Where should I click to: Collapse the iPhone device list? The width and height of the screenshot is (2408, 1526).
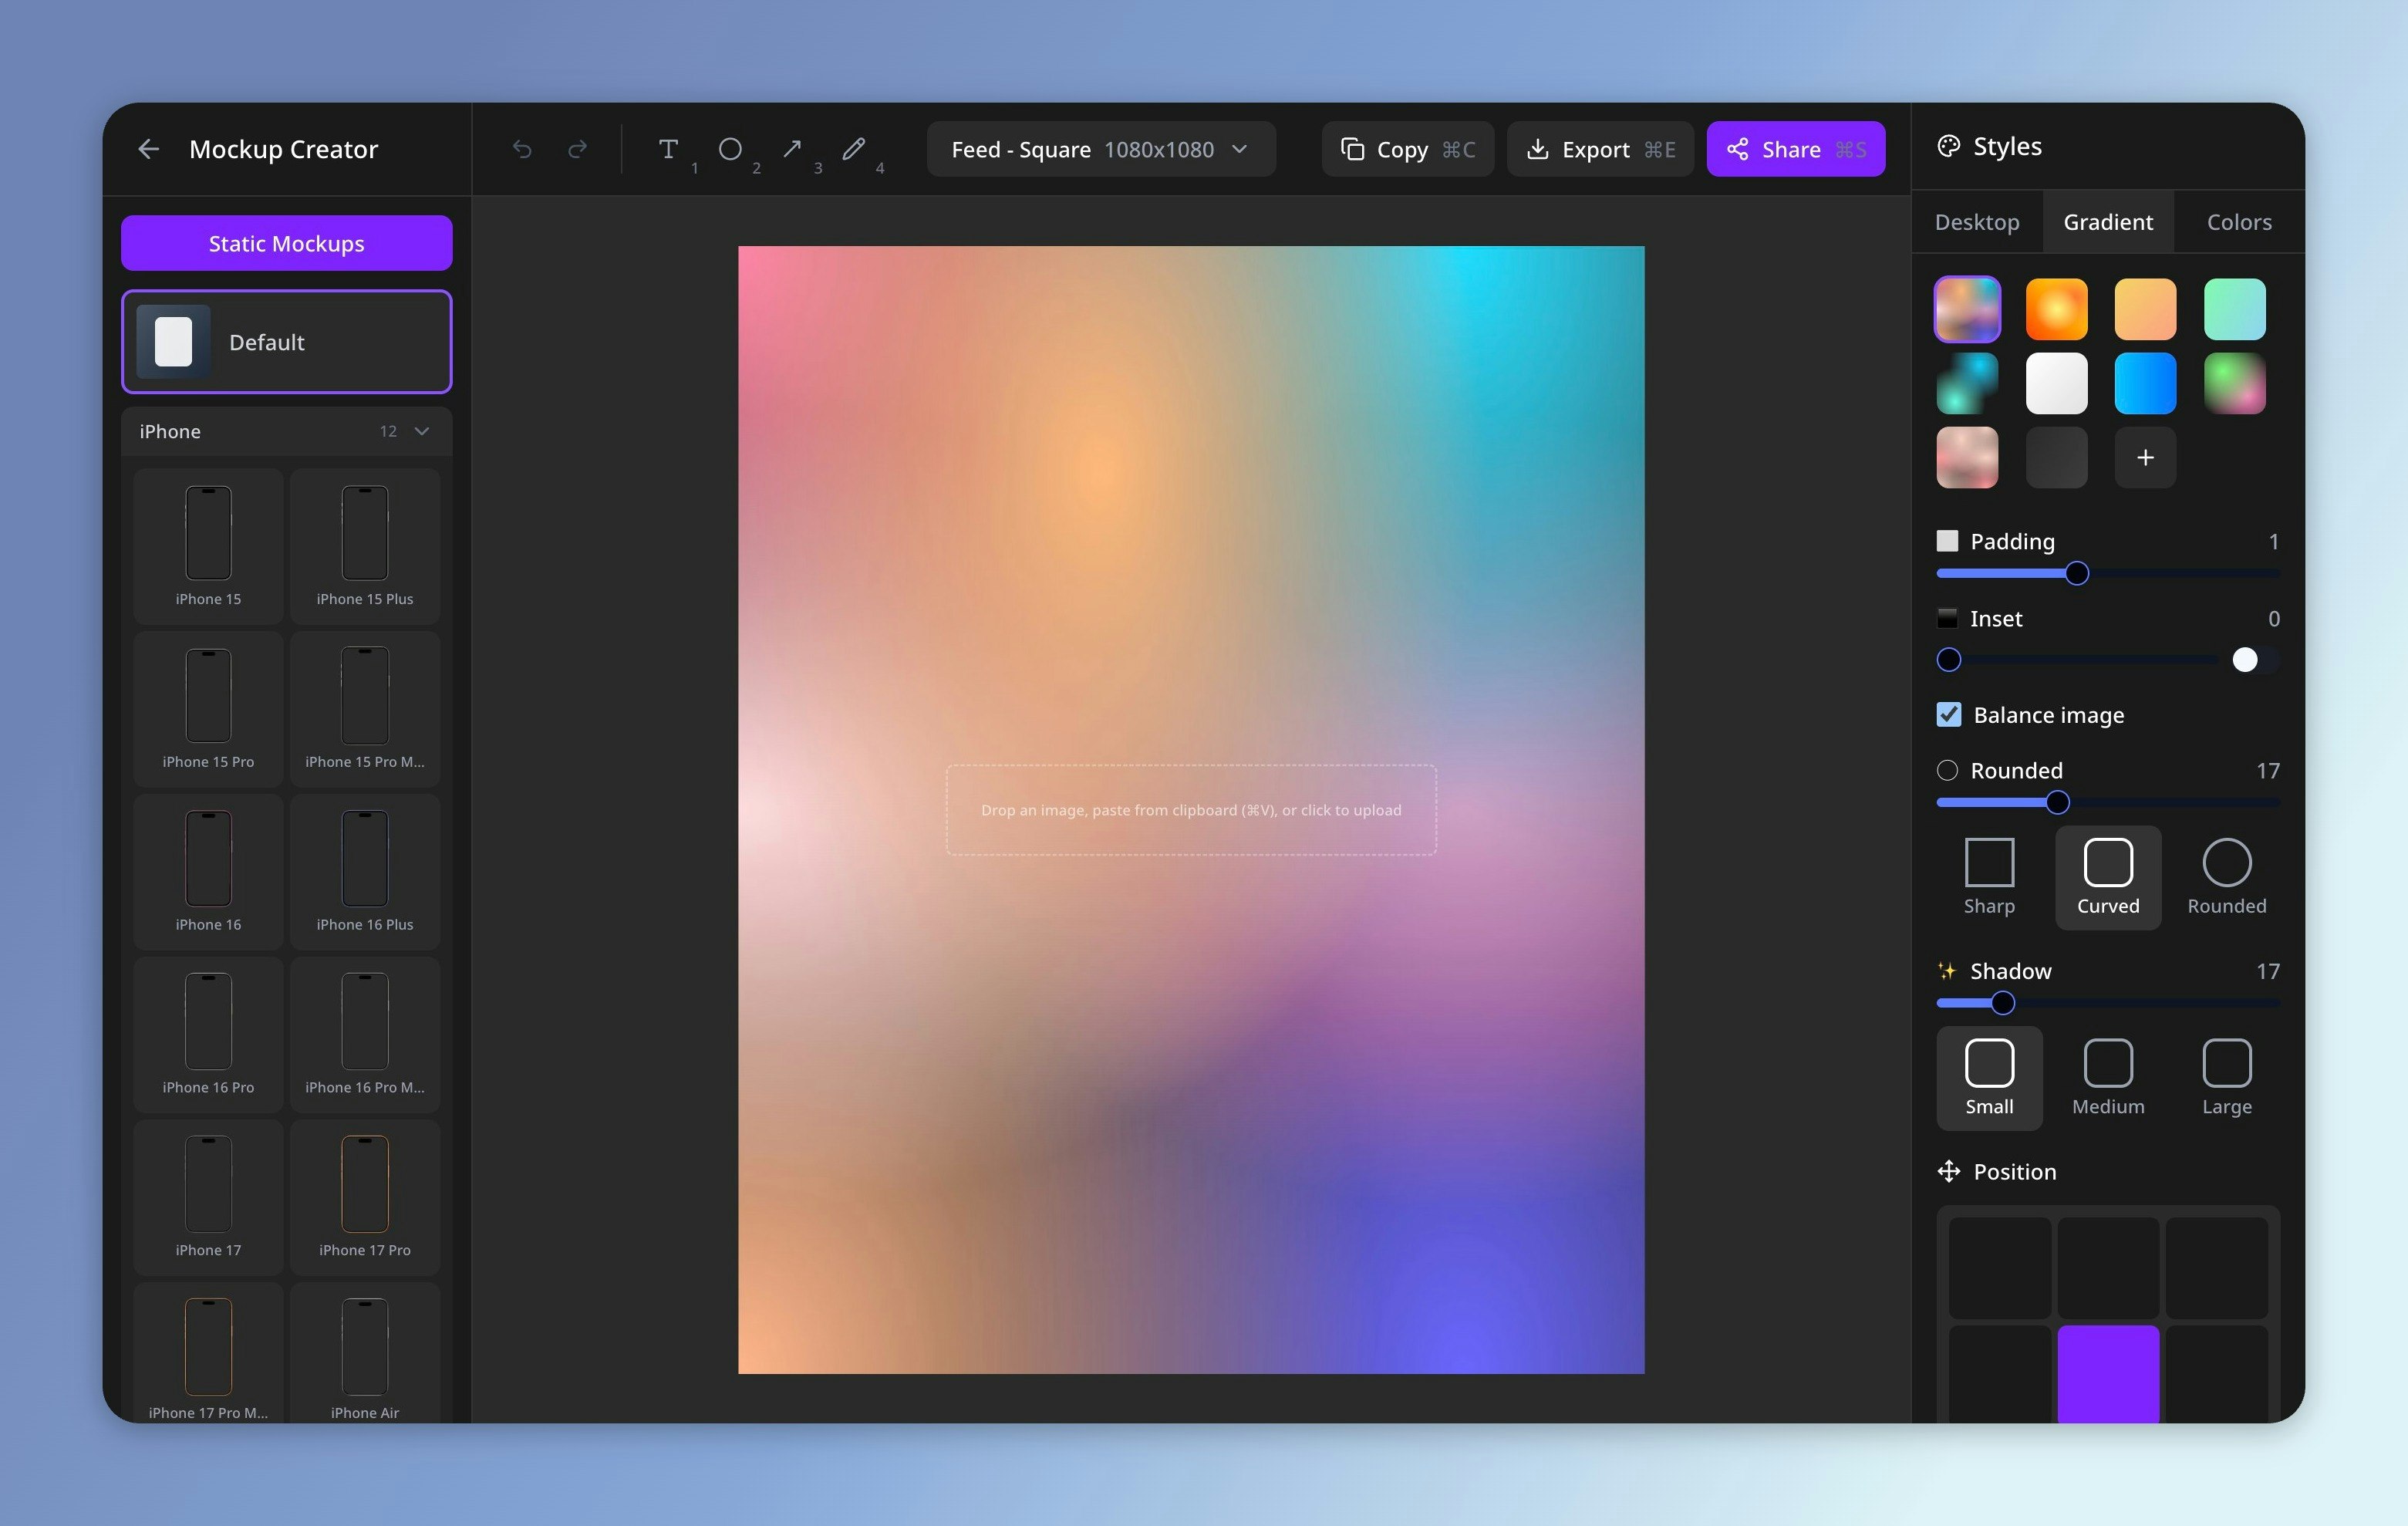[x=421, y=431]
